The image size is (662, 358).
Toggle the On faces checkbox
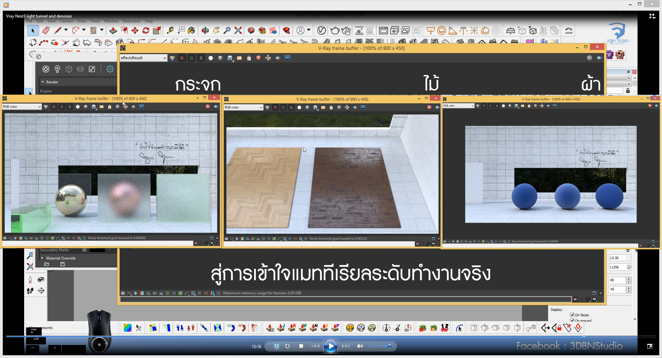tap(572, 315)
